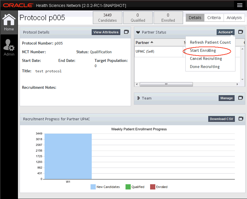
Task: Open the Admin section in sidebar
Action: (9, 48)
